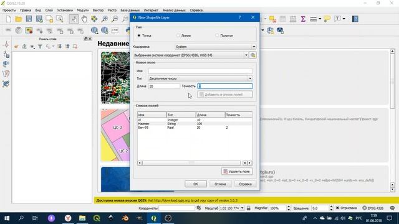Click the field list horizontal scrollbar
Screen dimensions: 399x224
[191, 163]
